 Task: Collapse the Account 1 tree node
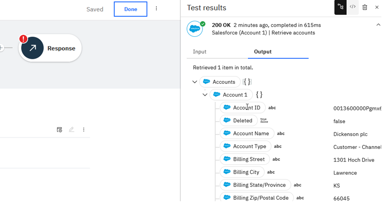[205, 95]
